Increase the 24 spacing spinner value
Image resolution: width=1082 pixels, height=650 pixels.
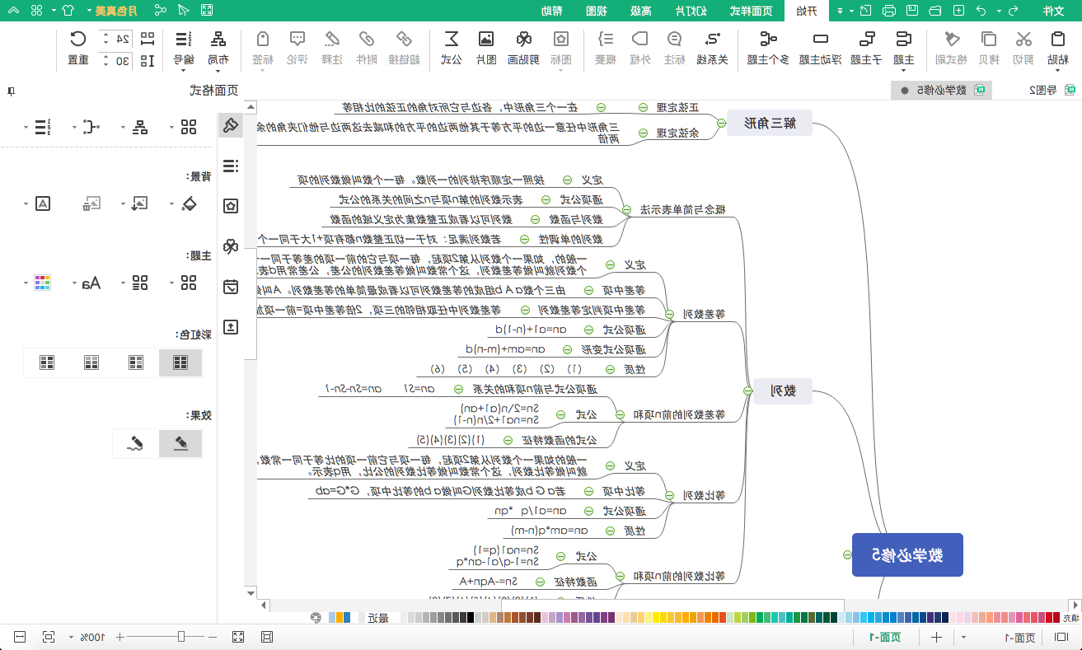point(105,35)
